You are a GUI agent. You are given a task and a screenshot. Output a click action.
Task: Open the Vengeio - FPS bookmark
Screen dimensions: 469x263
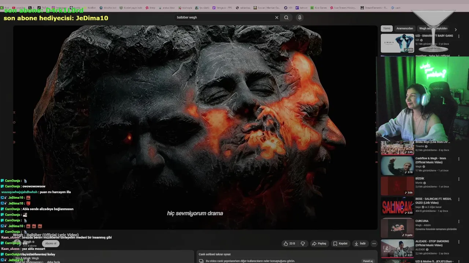[222, 8]
